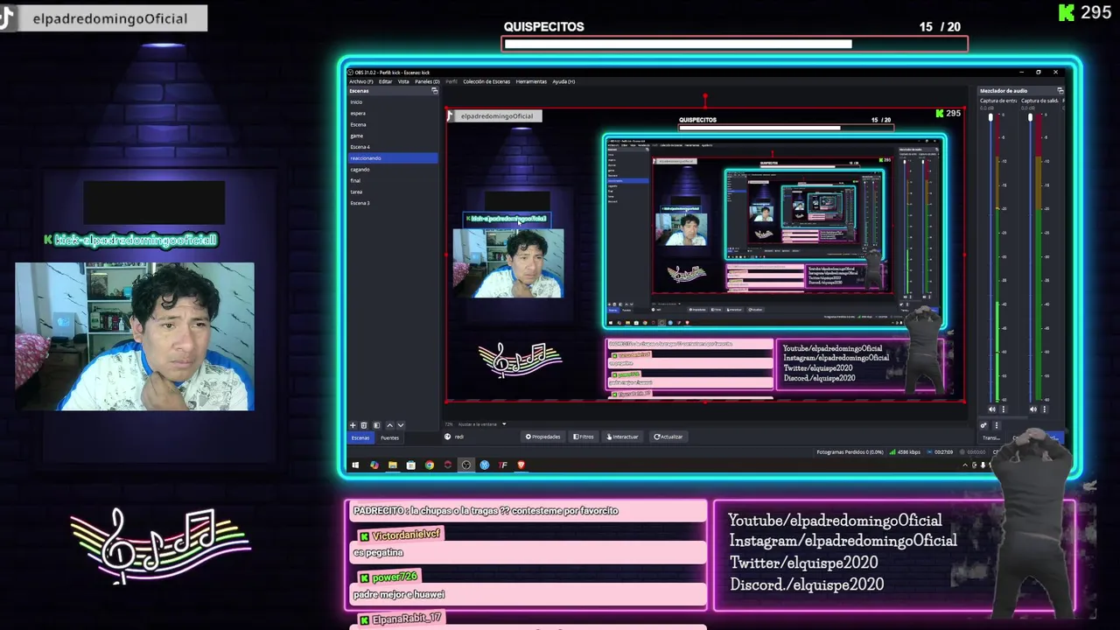Click the 'redi' source name

click(459, 437)
